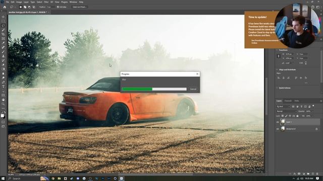
Task: Select the Rectangular Marquee tool
Action: (3, 21)
